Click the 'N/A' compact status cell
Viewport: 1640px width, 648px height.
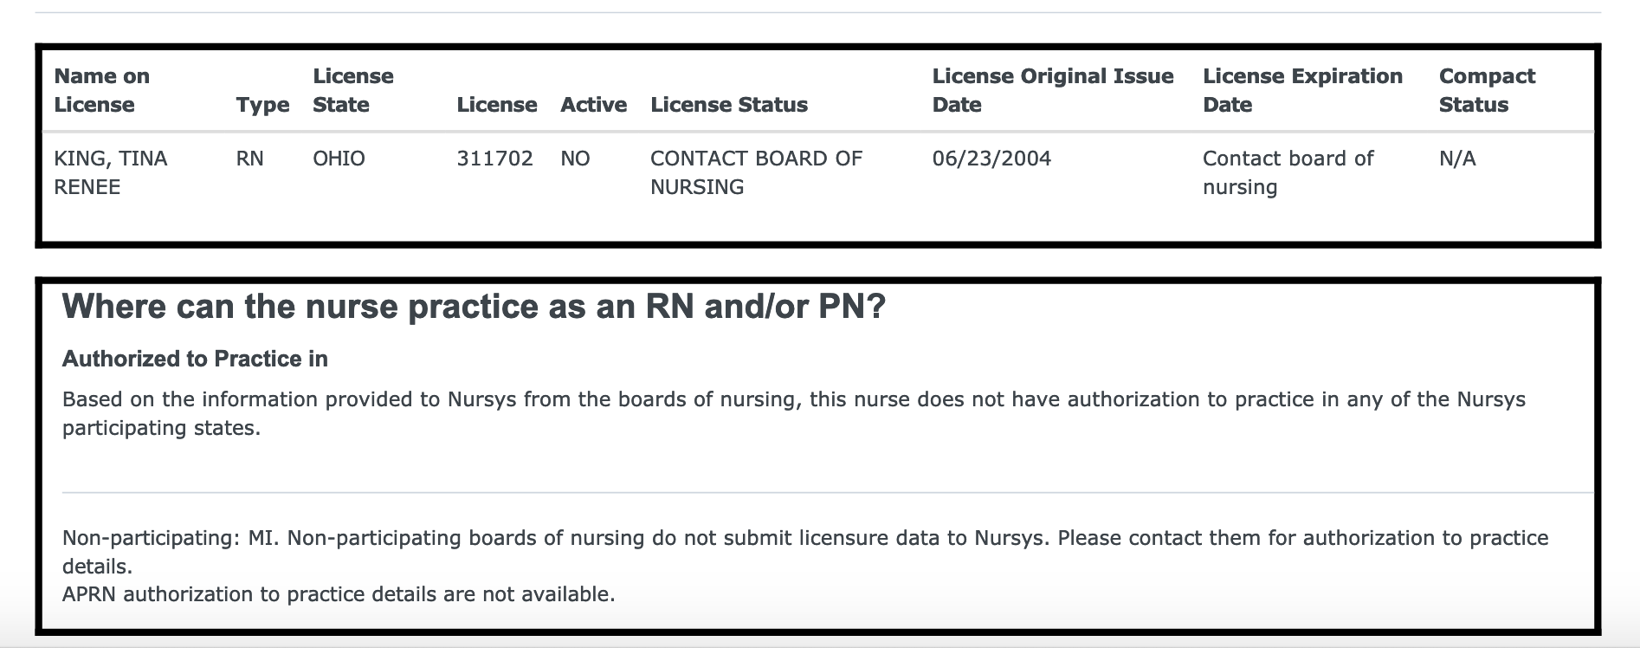(x=1457, y=159)
